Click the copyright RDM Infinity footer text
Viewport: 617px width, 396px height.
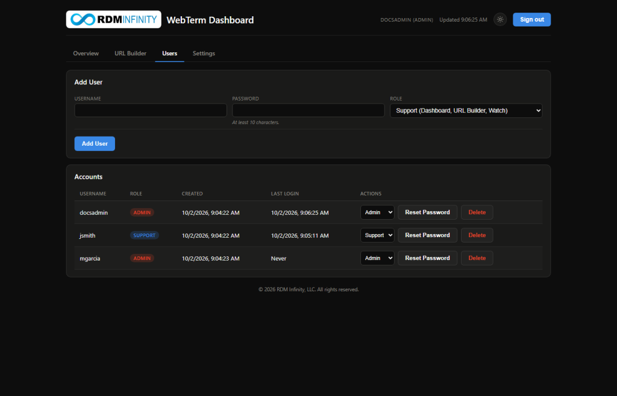pos(308,289)
